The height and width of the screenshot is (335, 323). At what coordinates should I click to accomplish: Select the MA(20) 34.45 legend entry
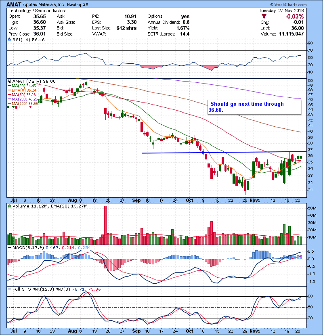pos(22,86)
